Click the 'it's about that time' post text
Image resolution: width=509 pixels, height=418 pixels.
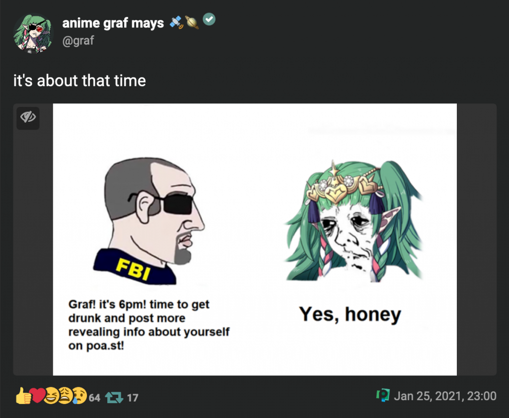(x=80, y=81)
